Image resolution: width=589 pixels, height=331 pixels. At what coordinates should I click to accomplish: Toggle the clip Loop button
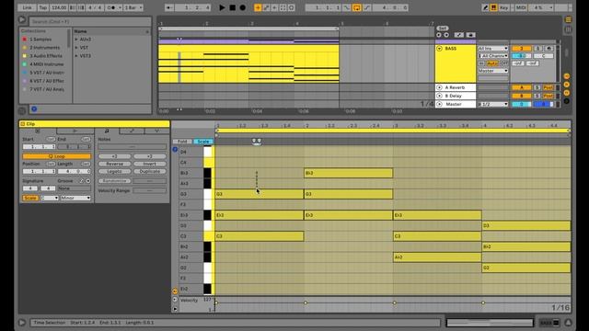point(56,156)
